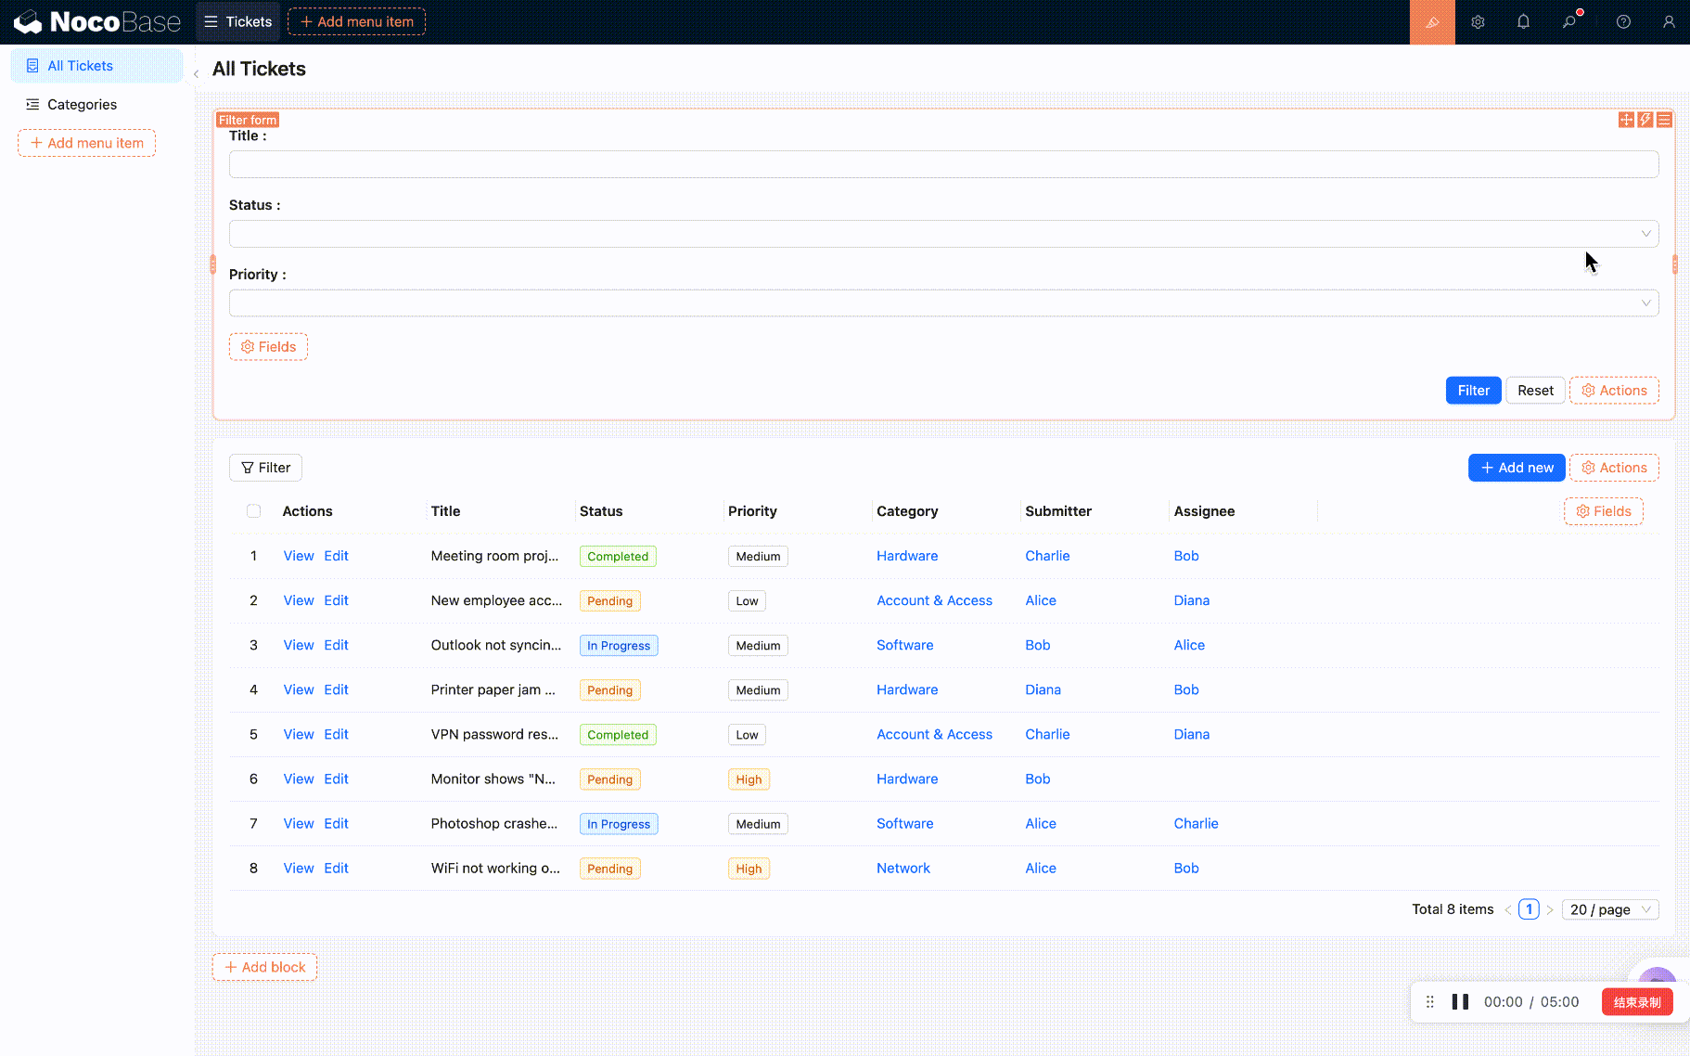This screenshot has height=1056, width=1690.
Task: Toggle the UI editor highlighter icon
Action: (1432, 22)
